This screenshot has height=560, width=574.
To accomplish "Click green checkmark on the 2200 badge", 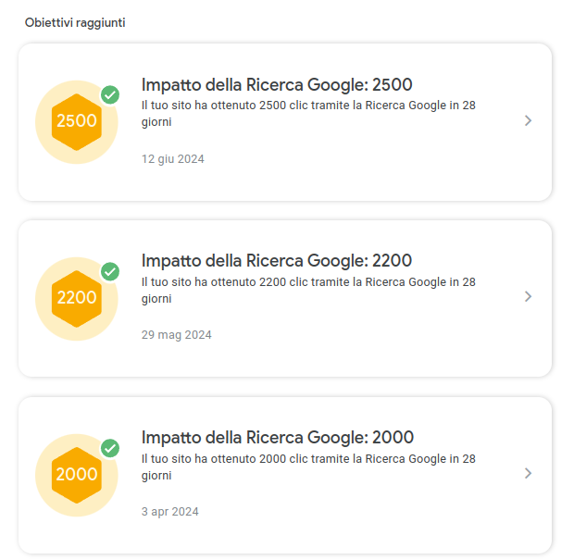I will (x=110, y=271).
